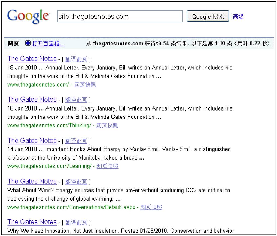The width and height of the screenshot is (277, 236).
Task: Open The Gates Notes result about Vaclav Smil
Action: (32, 140)
